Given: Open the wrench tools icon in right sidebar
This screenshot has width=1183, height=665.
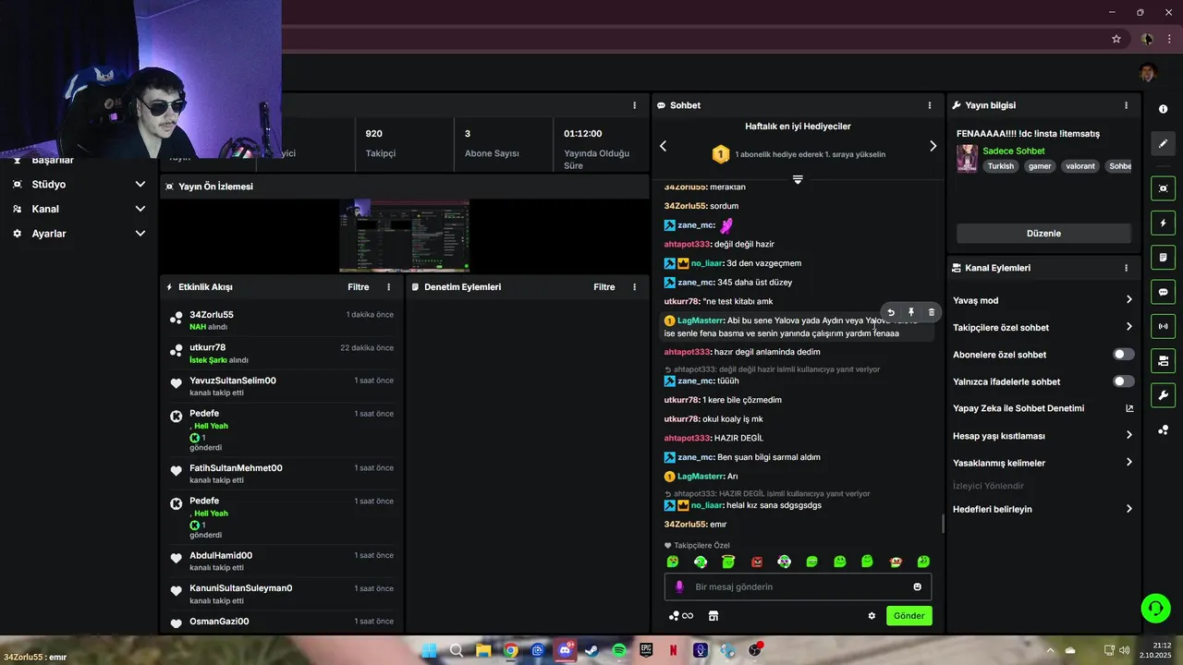Looking at the screenshot, I should coord(1163,395).
